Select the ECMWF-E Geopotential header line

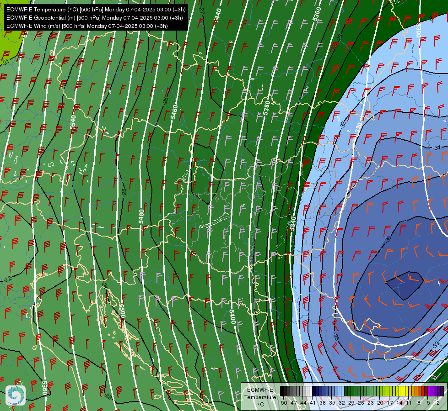coord(95,18)
